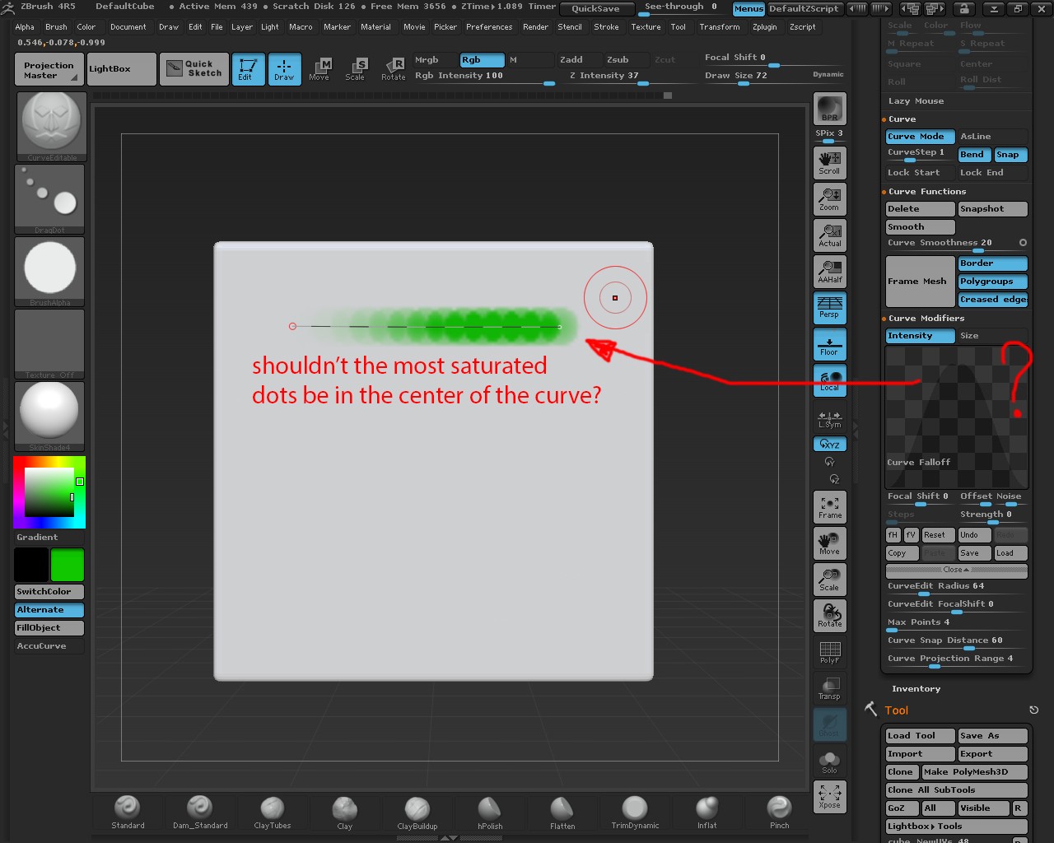This screenshot has width=1054, height=843.
Task: Select the Flatten brush
Action: 562,813
